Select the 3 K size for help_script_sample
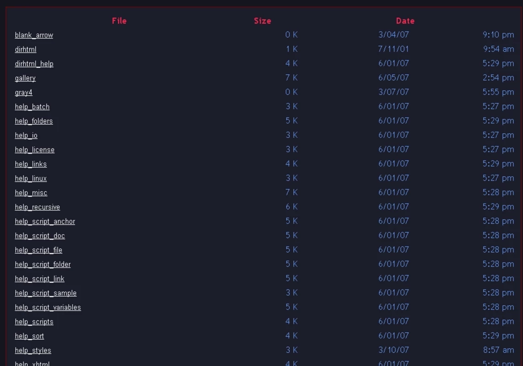 click(292, 293)
